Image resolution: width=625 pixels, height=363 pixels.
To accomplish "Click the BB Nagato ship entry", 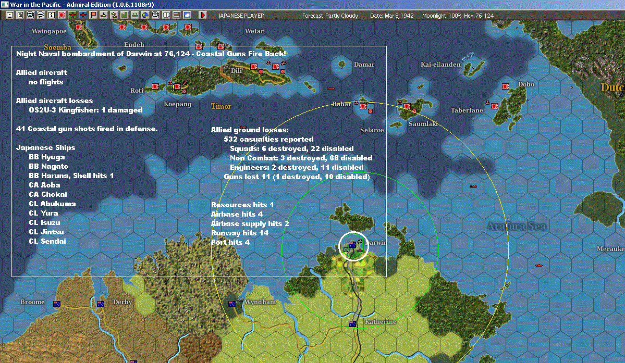I will [x=48, y=166].
